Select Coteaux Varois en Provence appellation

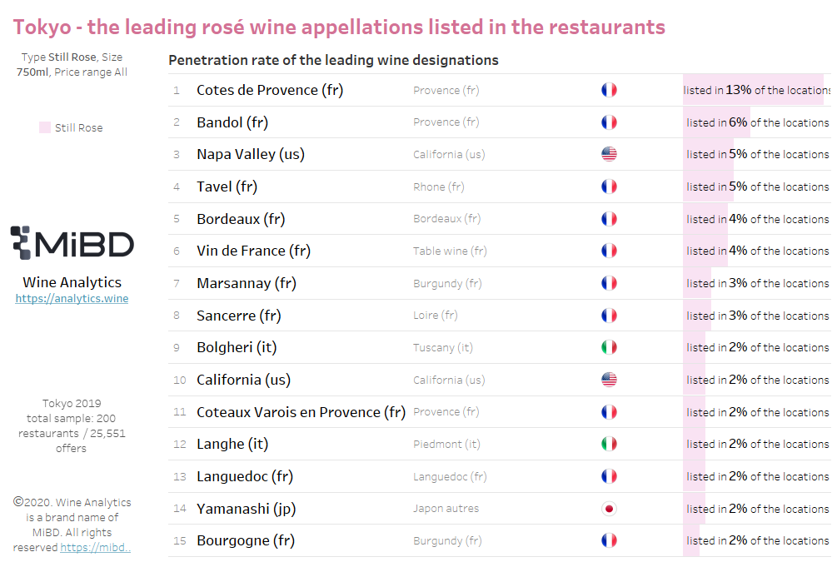pyautogui.click(x=301, y=412)
